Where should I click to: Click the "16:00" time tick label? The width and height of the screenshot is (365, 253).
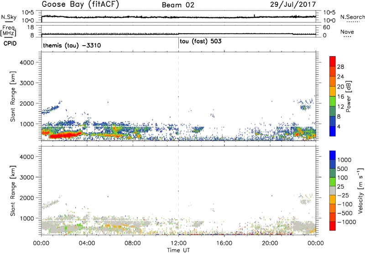224,243
